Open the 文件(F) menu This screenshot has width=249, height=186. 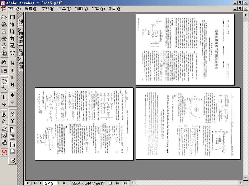click(x=14, y=9)
